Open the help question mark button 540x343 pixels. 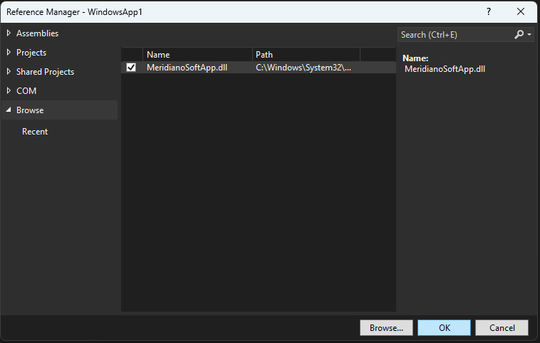tap(489, 11)
